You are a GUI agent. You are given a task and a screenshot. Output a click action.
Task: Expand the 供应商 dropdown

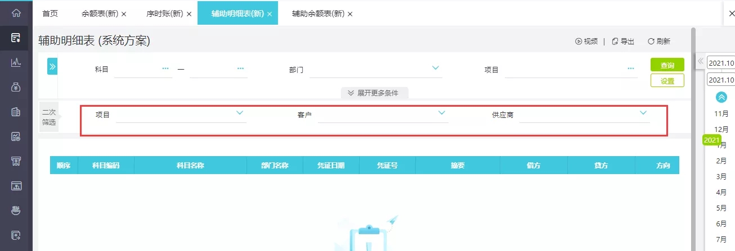[x=643, y=113]
